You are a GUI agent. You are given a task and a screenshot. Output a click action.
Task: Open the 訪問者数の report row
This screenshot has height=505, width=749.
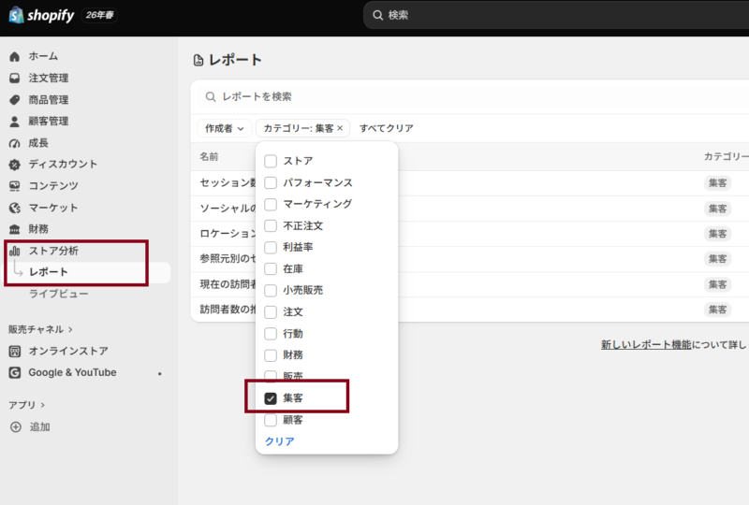tap(470, 310)
